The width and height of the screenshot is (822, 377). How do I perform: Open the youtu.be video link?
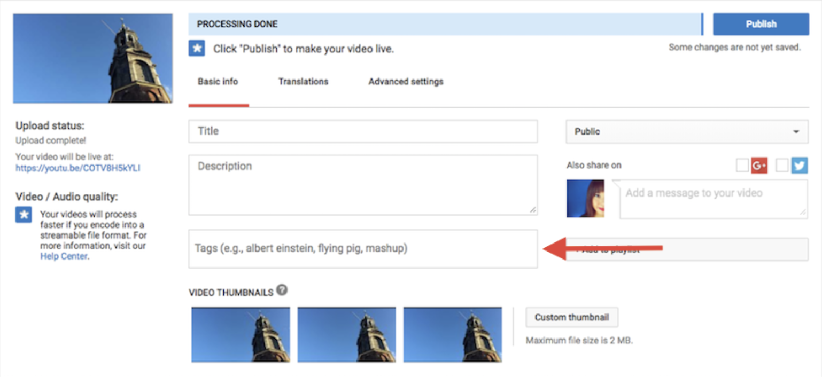(78, 168)
